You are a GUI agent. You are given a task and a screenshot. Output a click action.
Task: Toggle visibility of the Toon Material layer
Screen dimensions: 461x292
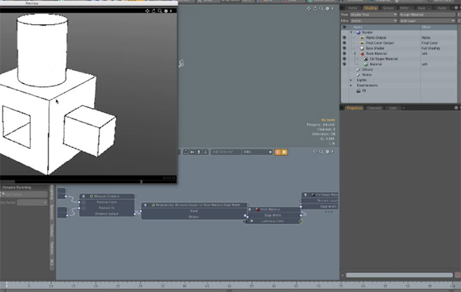coord(344,54)
